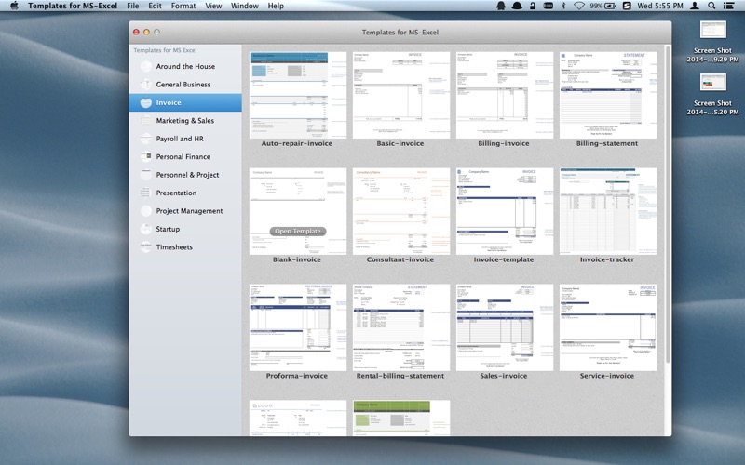Click the General Business category icon
Image resolution: width=745 pixels, height=465 pixels.
[x=146, y=85]
